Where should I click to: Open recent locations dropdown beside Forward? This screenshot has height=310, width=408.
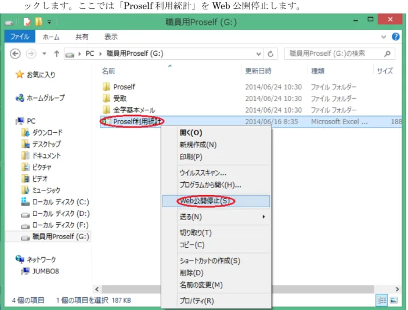pyautogui.click(x=45, y=54)
